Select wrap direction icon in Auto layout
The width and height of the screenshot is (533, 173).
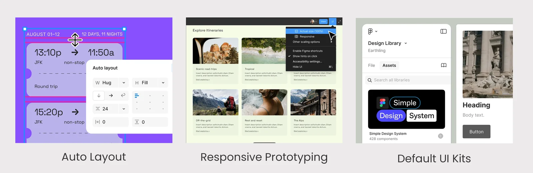123,95
